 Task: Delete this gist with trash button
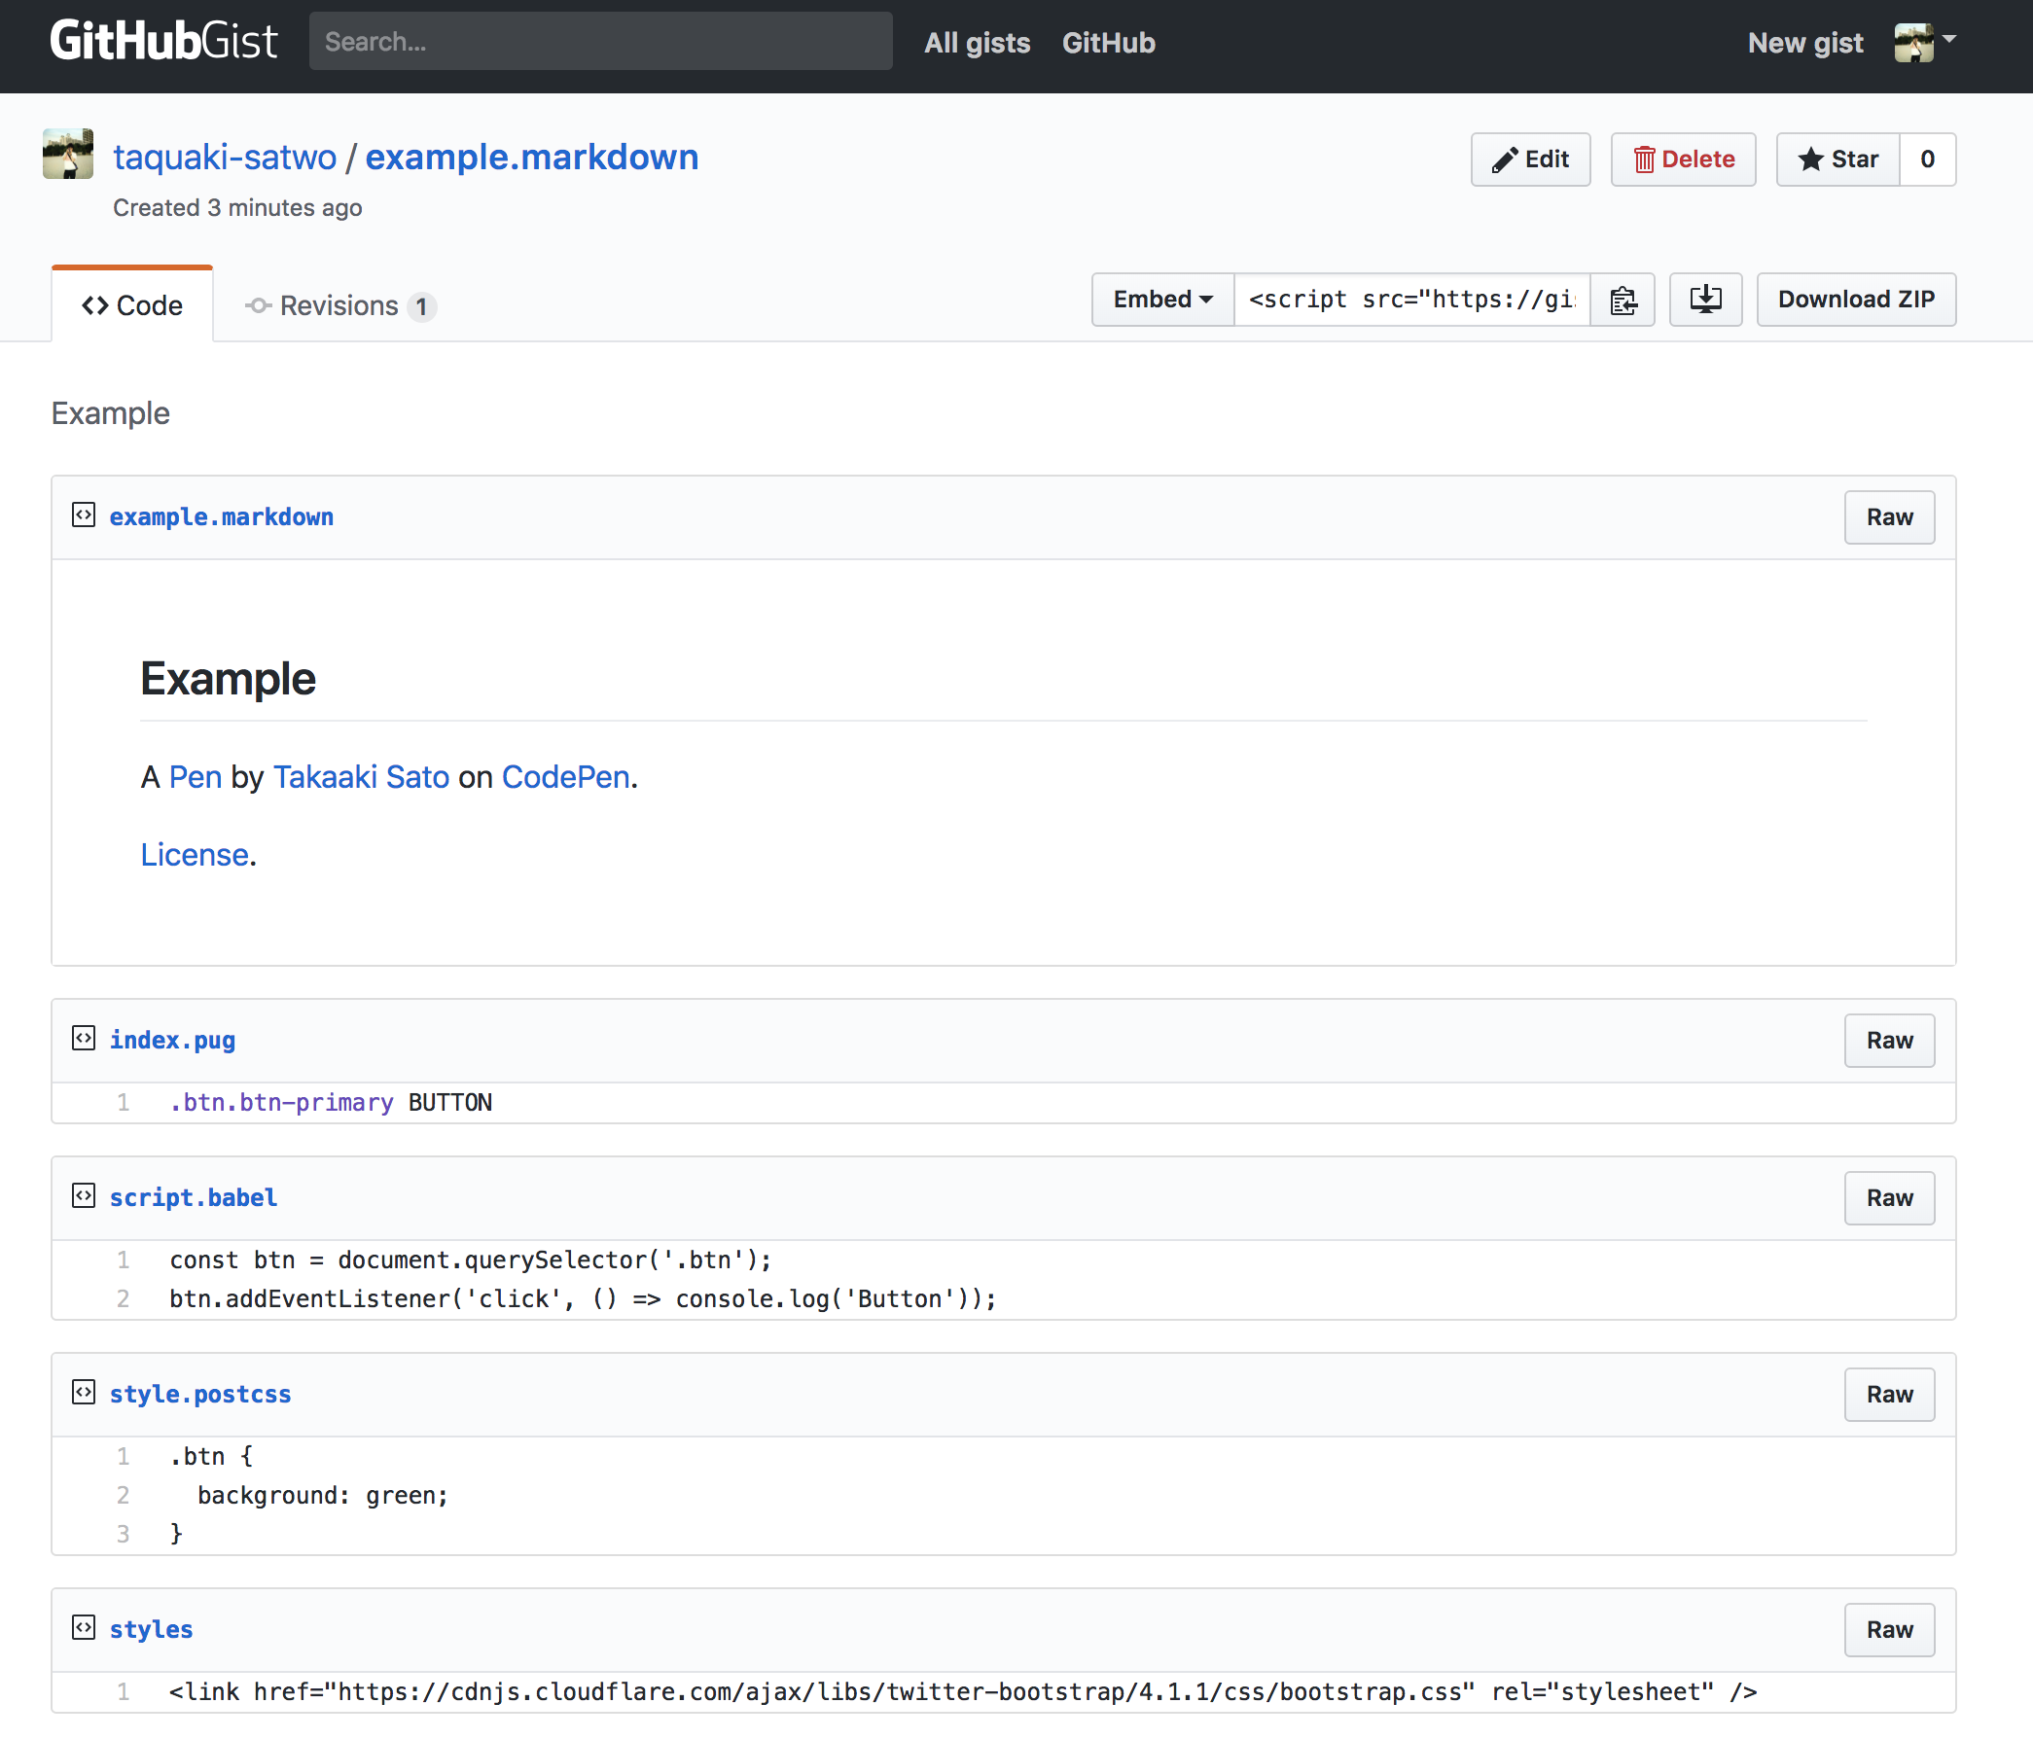point(1684,159)
